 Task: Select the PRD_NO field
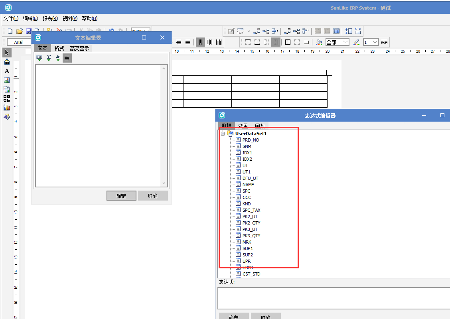point(251,140)
